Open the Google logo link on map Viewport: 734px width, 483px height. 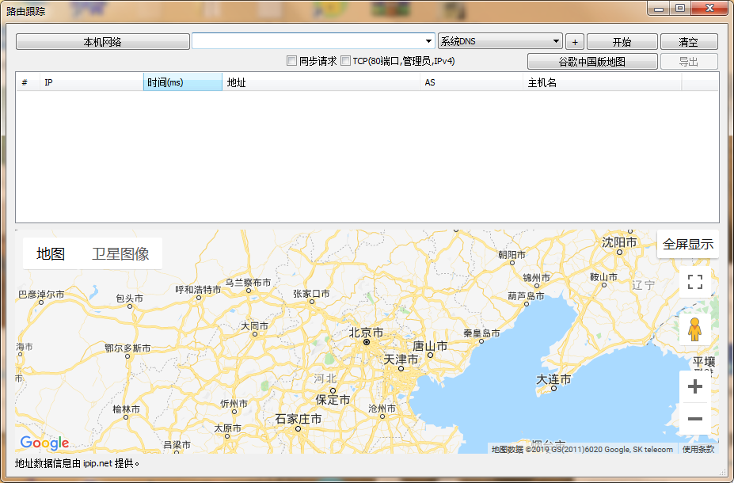(44, 443)
